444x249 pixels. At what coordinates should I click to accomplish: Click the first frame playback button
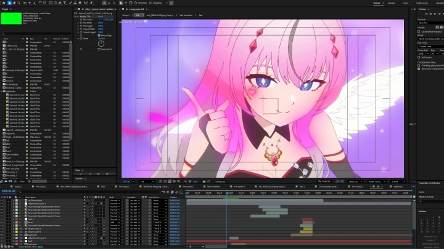[425, 14]
